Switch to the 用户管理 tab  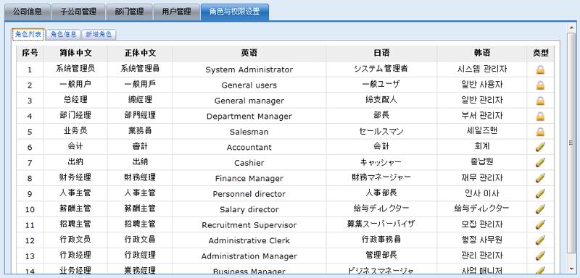(x=176, y=12)
